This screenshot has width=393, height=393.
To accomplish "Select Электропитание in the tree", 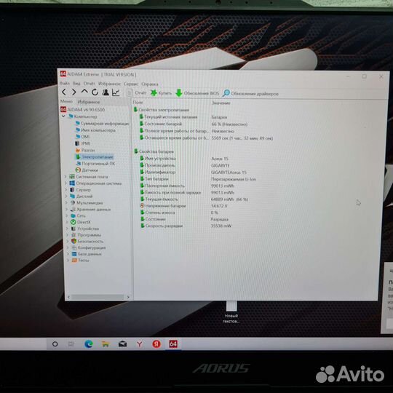I will [94, 157].
